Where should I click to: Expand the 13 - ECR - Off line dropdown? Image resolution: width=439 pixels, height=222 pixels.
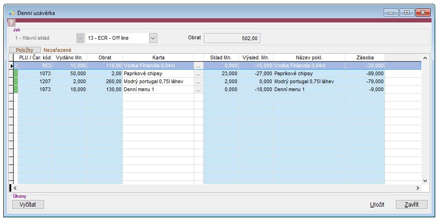coord(153,38)
